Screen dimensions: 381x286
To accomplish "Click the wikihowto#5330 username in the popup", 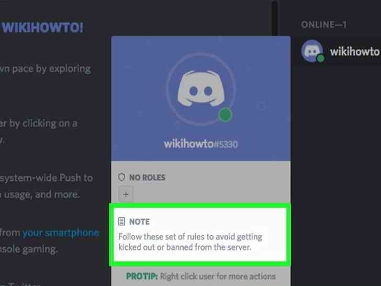I will coord(201,144).
